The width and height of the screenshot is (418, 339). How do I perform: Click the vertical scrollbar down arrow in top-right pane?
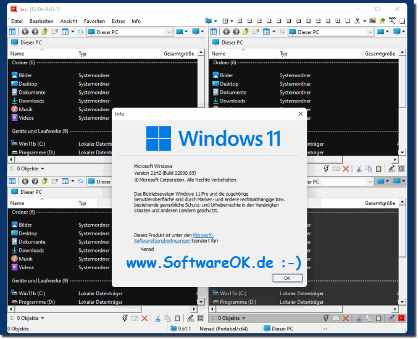403,153
